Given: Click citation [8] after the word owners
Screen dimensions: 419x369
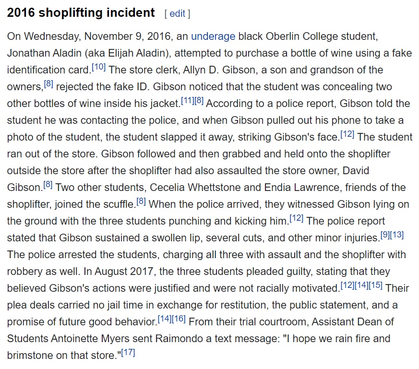Looking at the screenshot, I should tap(48, 83).
